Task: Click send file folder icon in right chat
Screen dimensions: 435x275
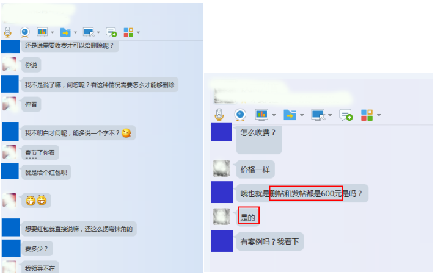Action: tap(290, 115)
